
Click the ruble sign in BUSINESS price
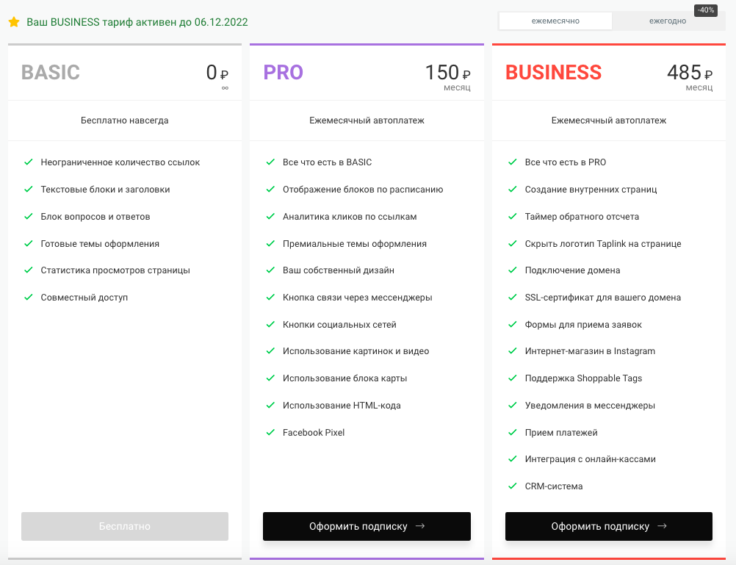point(708,74)
